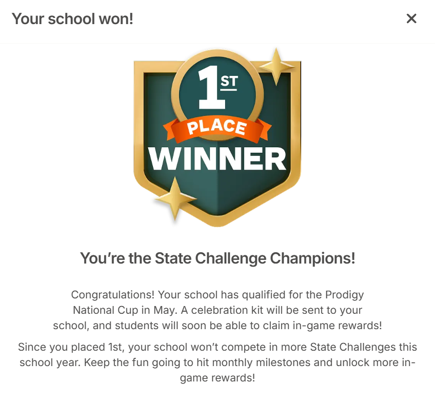435x403 pixels.
Task: Click the underlined "ST" superscript on badge
Action: coord(229,82)
